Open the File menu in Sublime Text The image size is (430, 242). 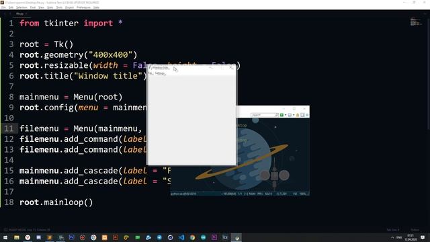[x=3, y=7]
